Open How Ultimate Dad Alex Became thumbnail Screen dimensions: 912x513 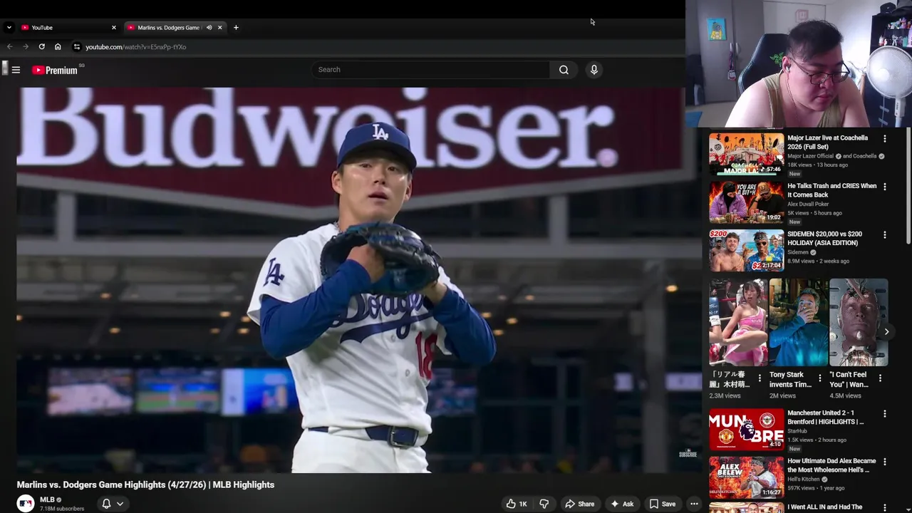point(746,477)
